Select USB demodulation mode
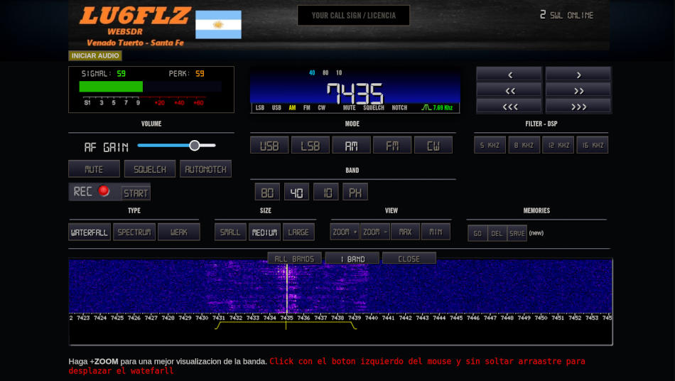 pos(269,146)
